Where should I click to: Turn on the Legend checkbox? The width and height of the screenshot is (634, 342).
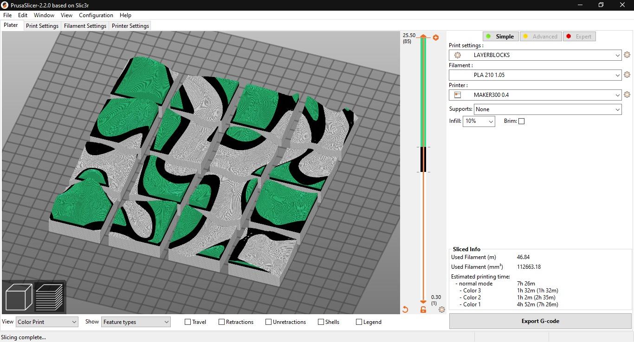(x=359, y=322)
